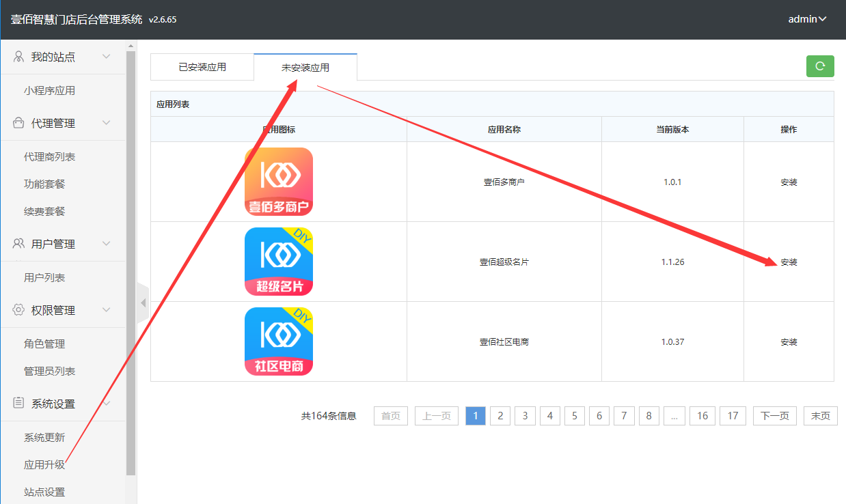Click the 共164条信息 total count text
This screenshot has width=846, height=504.
329,416
